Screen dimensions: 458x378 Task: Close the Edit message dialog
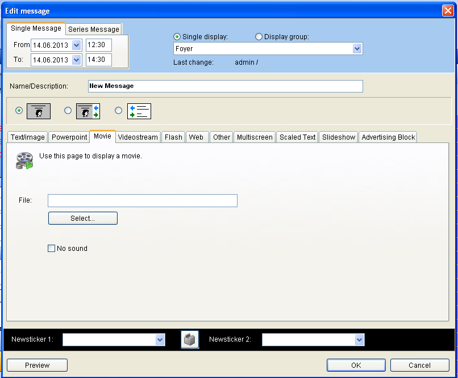[x=447, y=11]
